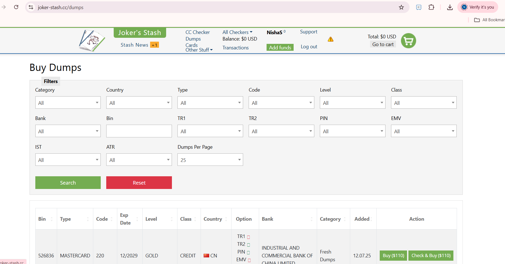The height and width of the screenshot is (264, 505).
Task: Open the Type filter dropdown
Action: point(210,103)
